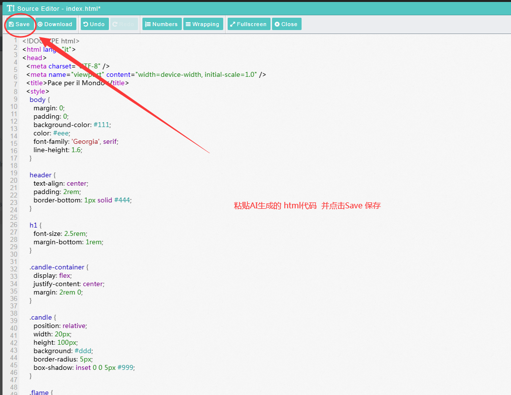The width and height of the screenshot is (511, 395).
Task: Click line number 19 in the gutter
Action: (14, 174)
